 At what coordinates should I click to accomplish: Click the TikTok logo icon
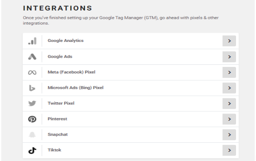point(32,150)
